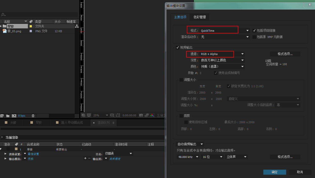The height and width of the screenshot is (178, 315).
Task: Click the project panel search magnifier icon
Action: point(3,15)
